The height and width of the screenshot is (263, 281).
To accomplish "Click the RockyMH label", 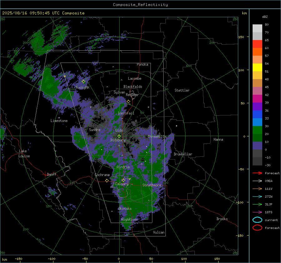I will [x=82, y=88].
